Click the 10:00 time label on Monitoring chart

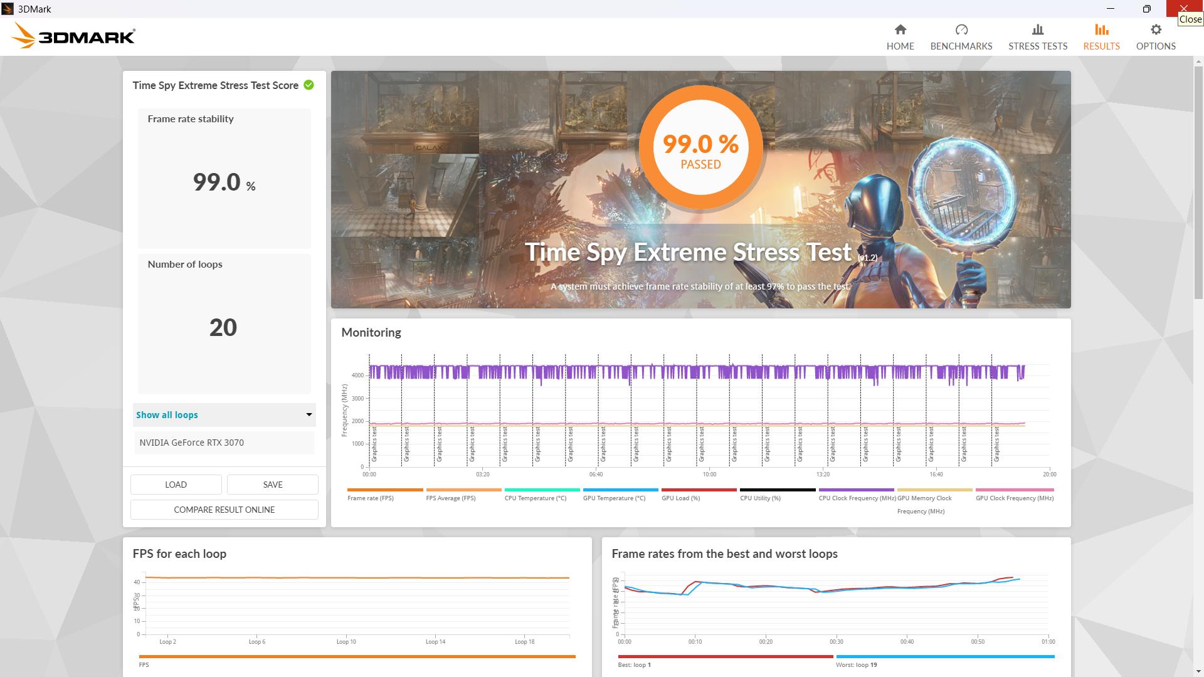click(x=709, y=475)
